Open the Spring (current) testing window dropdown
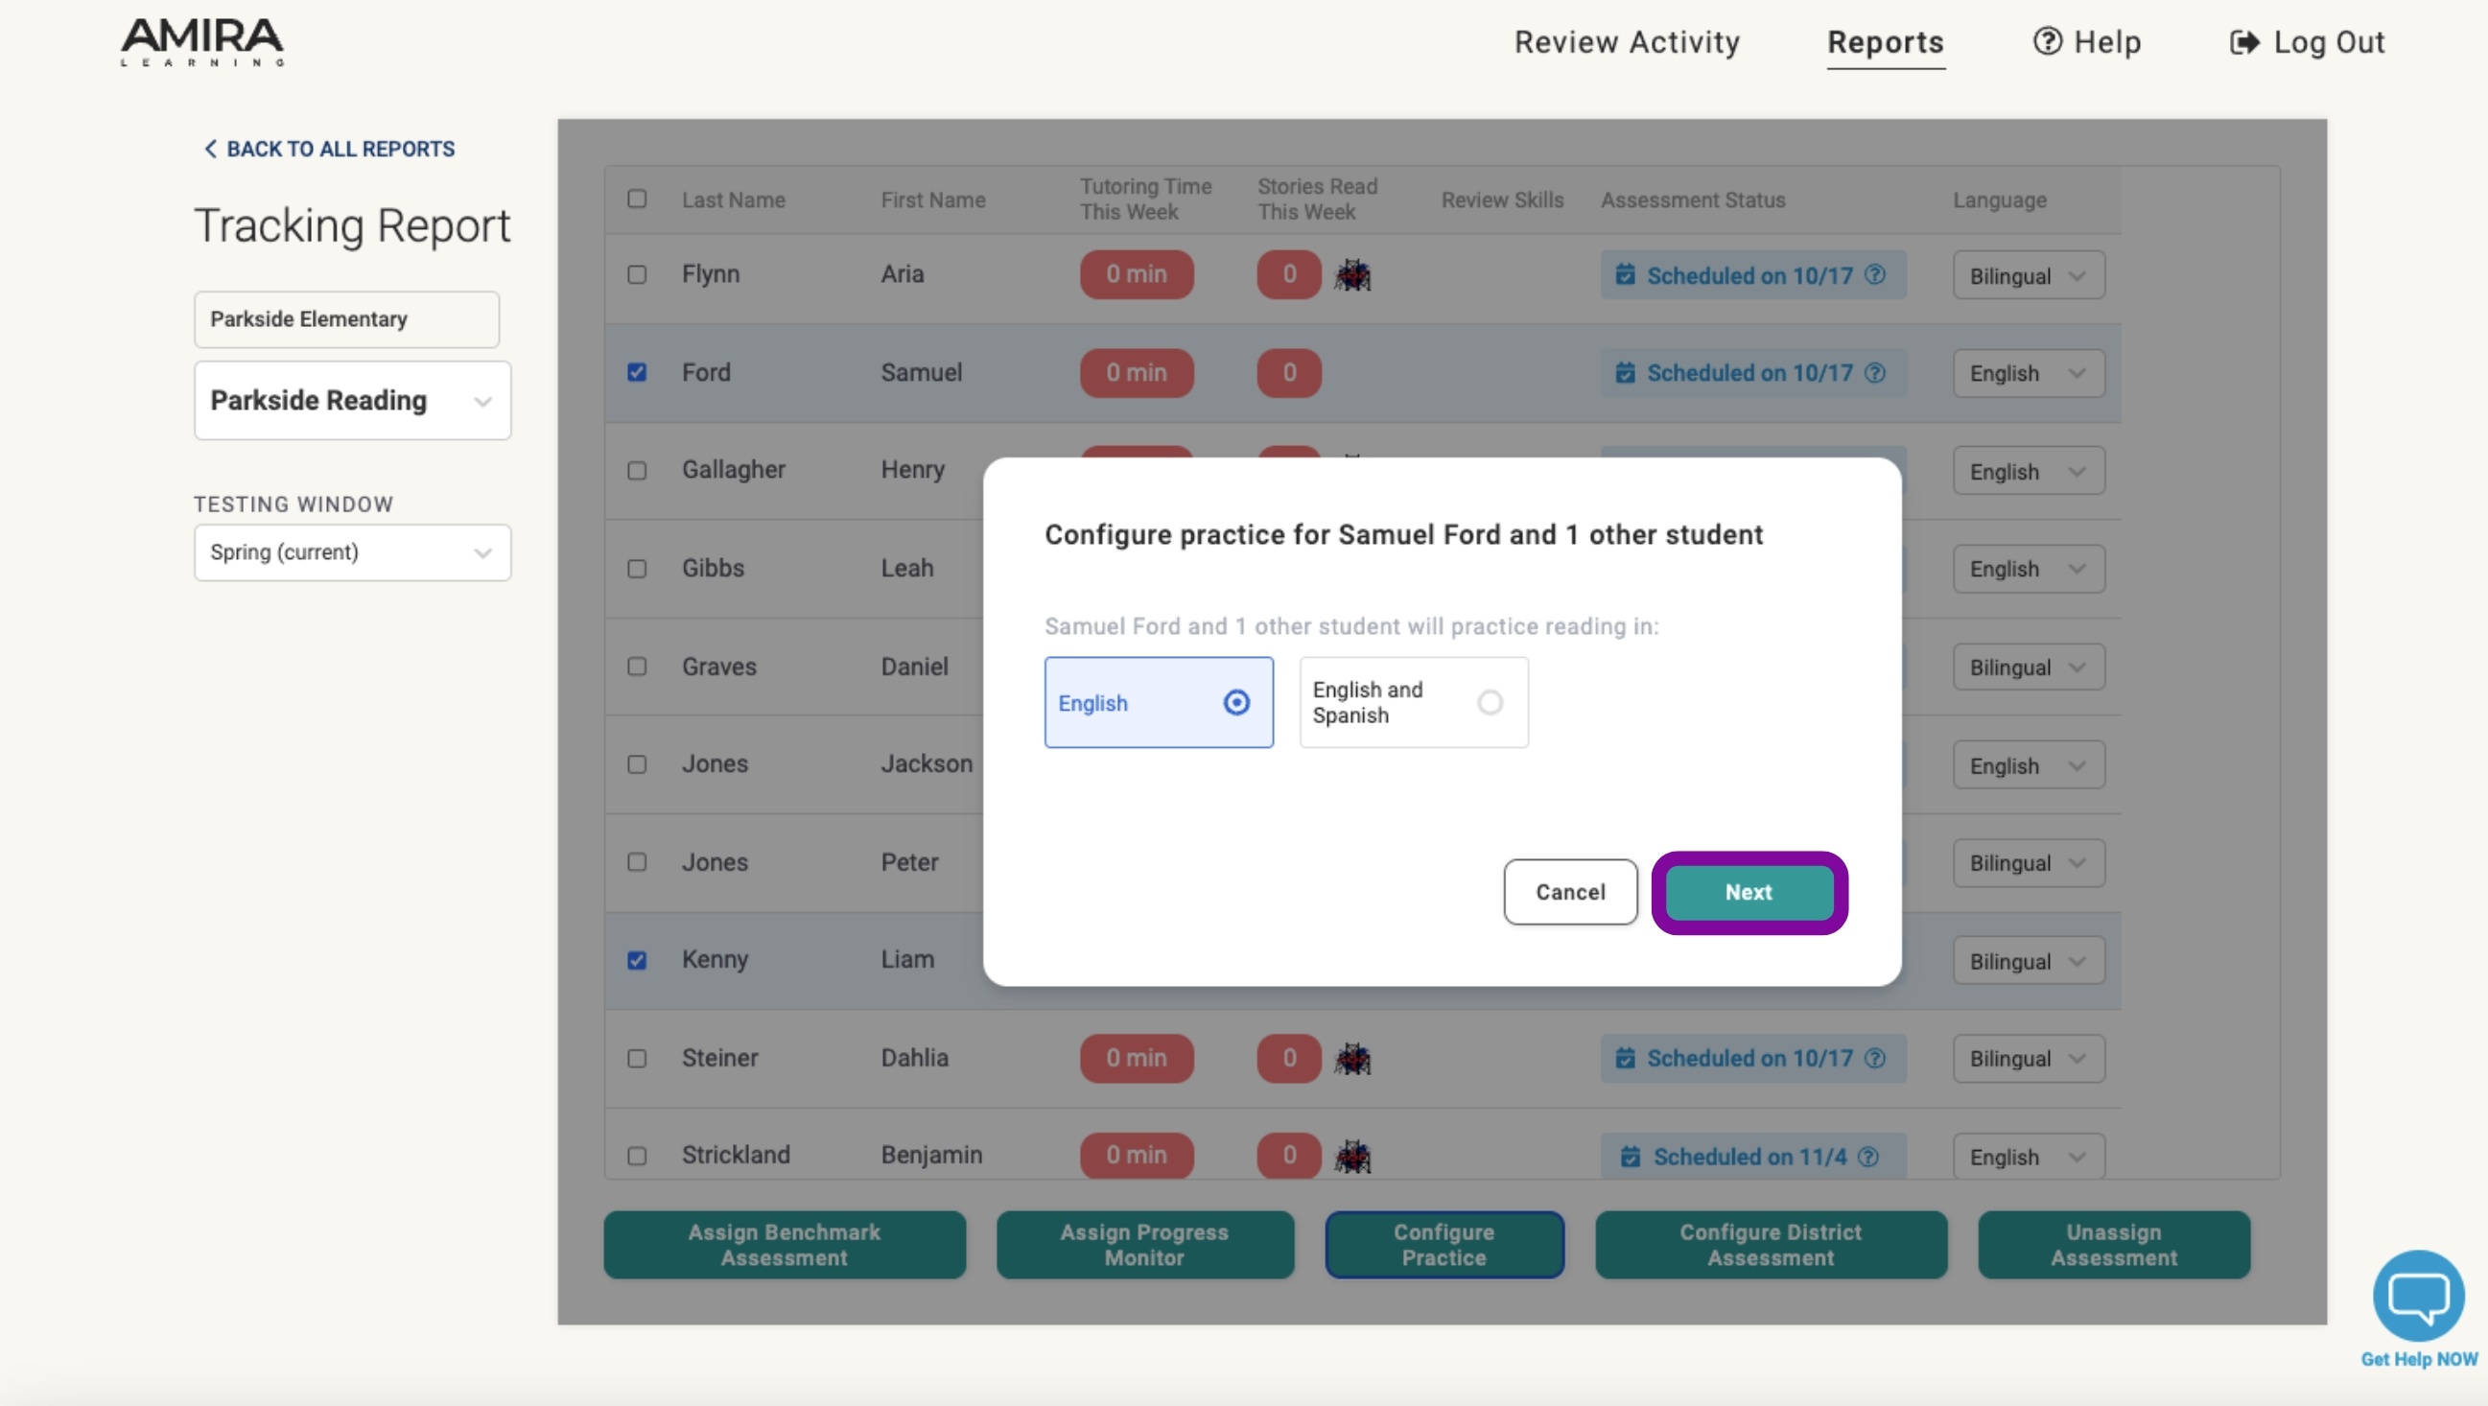This screenshot has height=1406, width=2488. 353,552
